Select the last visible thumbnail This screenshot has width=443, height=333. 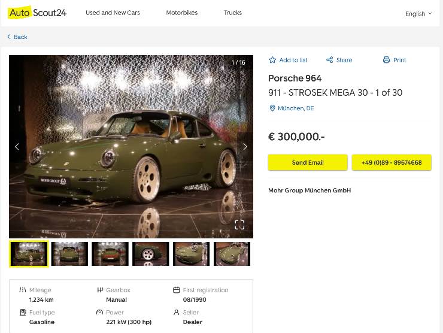[x=232, y=254]
